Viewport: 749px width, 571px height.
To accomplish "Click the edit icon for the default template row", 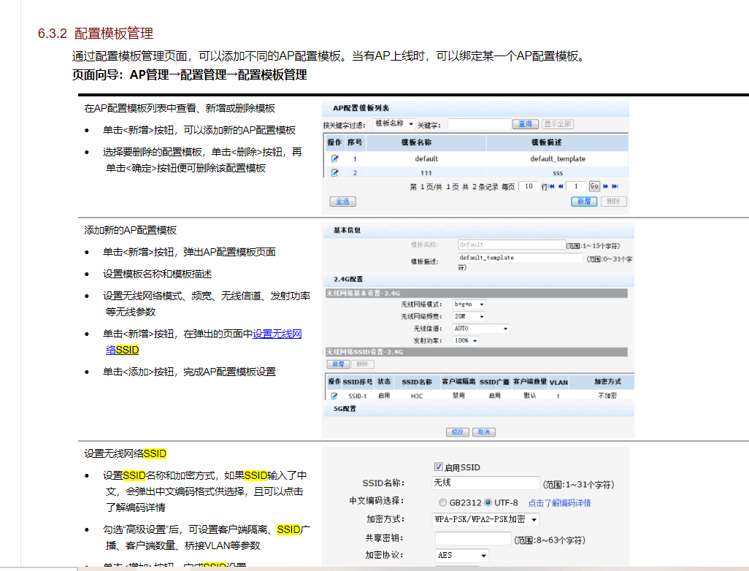I will (335, 158).
